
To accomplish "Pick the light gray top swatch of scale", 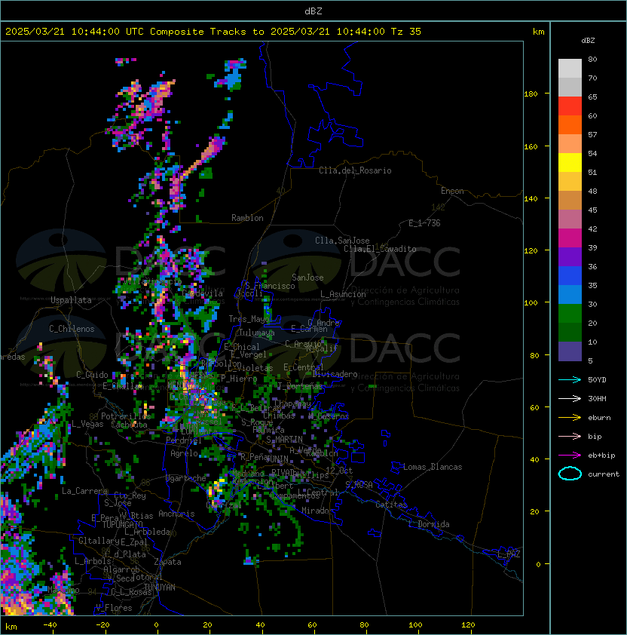I will [570, 69].
